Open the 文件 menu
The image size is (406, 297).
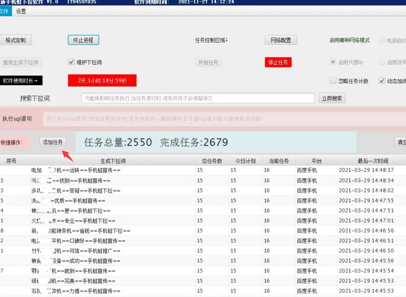coord(4,12)
